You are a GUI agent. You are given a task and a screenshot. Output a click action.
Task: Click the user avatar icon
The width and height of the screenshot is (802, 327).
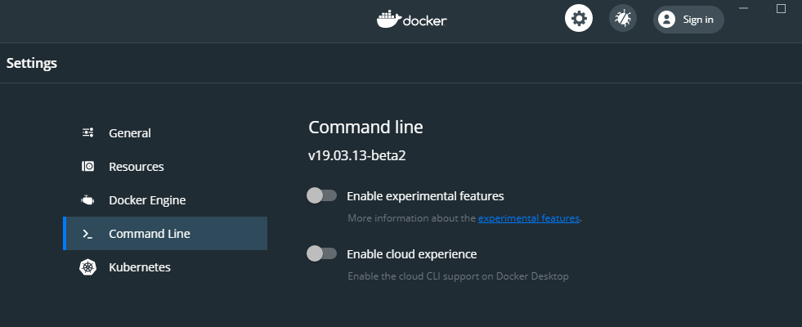coord(666,20)
